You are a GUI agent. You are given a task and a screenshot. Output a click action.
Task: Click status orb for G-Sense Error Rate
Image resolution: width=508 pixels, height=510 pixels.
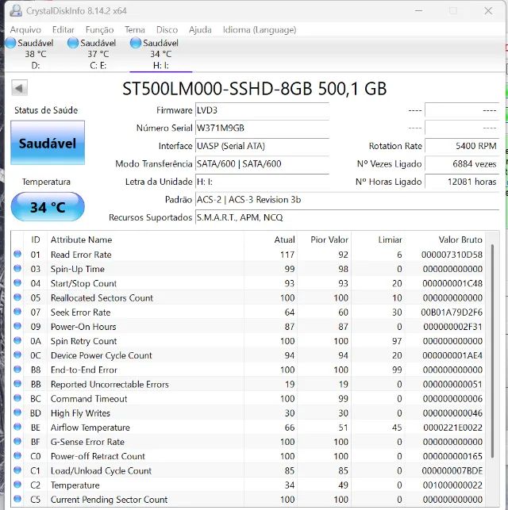point(17,441)
